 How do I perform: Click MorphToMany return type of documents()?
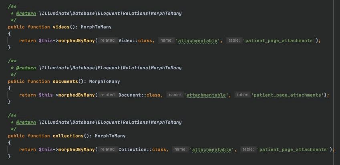[x=105, y=81]
